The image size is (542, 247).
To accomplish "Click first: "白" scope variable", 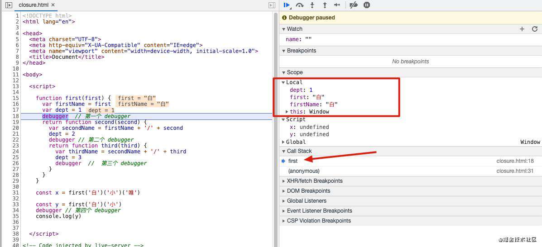I will (x=307, y=97).
